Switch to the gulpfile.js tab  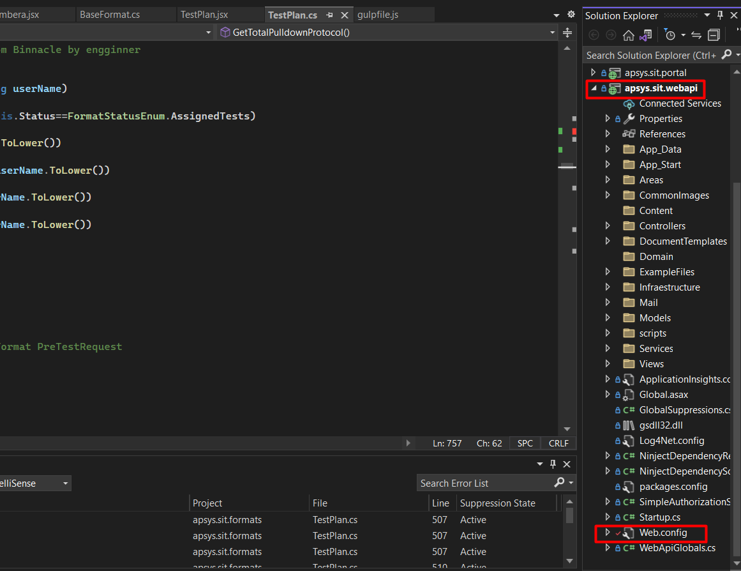[378, 15]
